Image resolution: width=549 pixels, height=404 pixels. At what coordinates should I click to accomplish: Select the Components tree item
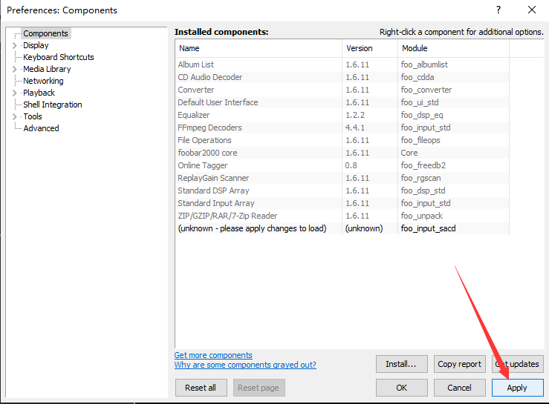(45, 33)
